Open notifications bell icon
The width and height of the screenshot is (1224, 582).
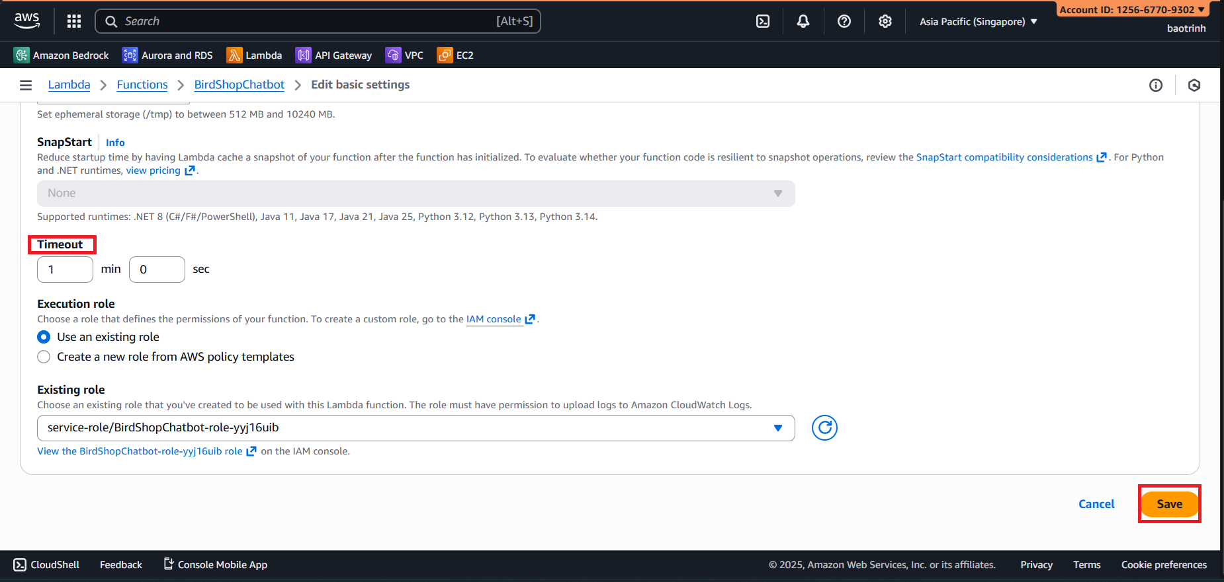click(x=803, y=21)
